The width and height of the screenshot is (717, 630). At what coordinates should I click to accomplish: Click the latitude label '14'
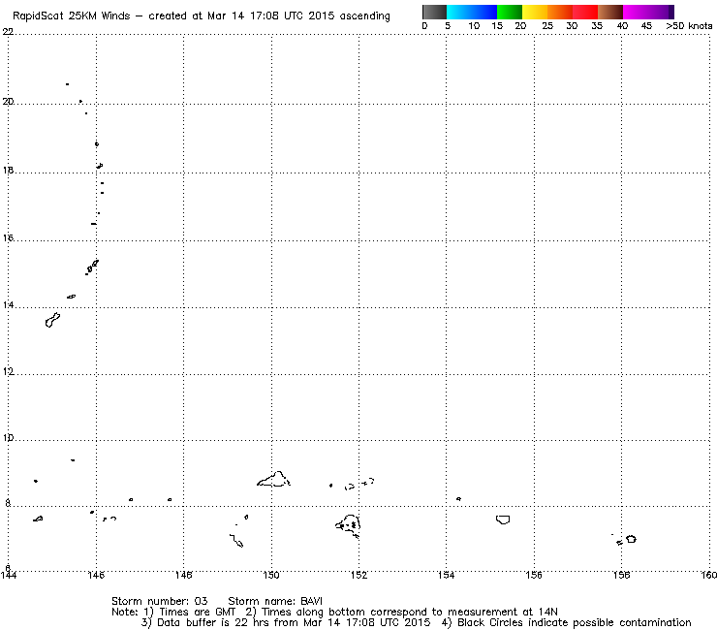coord(8,304)
